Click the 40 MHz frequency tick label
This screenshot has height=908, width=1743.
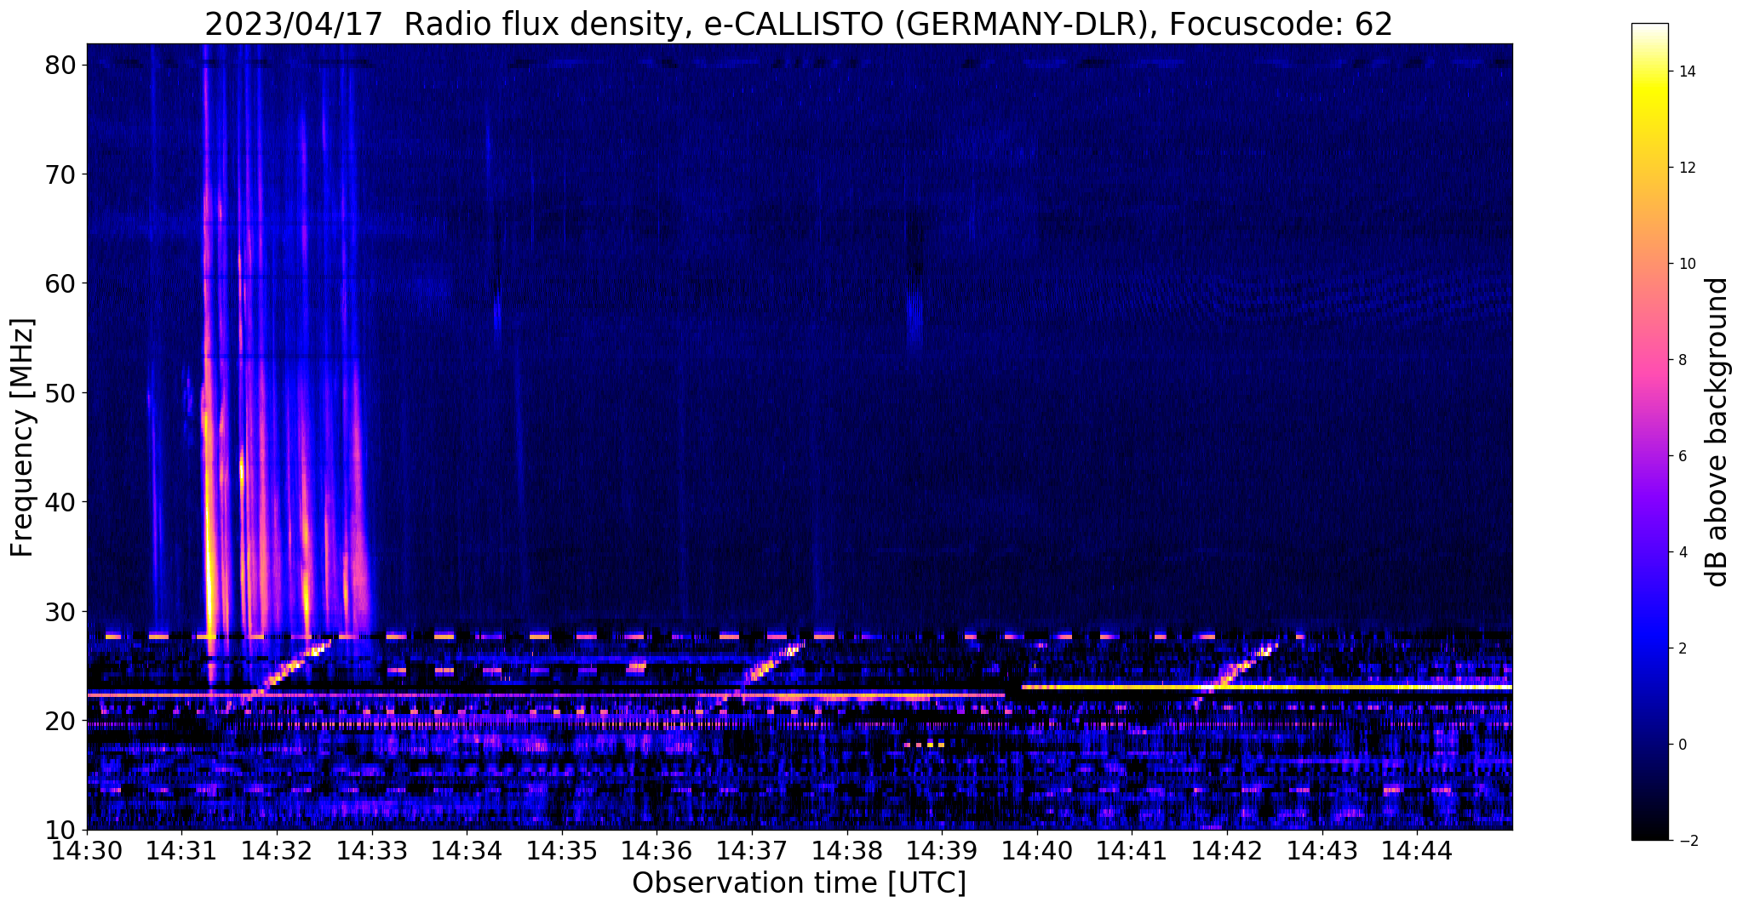(x=62, y=502)
